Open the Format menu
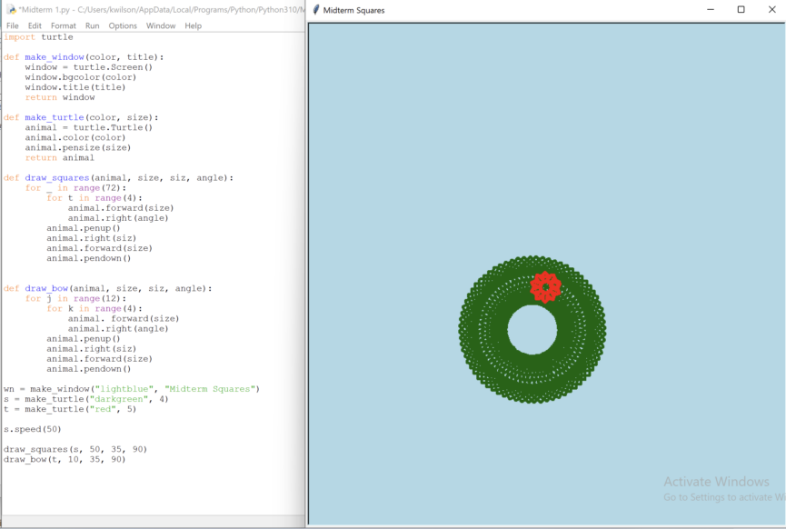Viewport: 786px width, 529px height. pos(62,25)
